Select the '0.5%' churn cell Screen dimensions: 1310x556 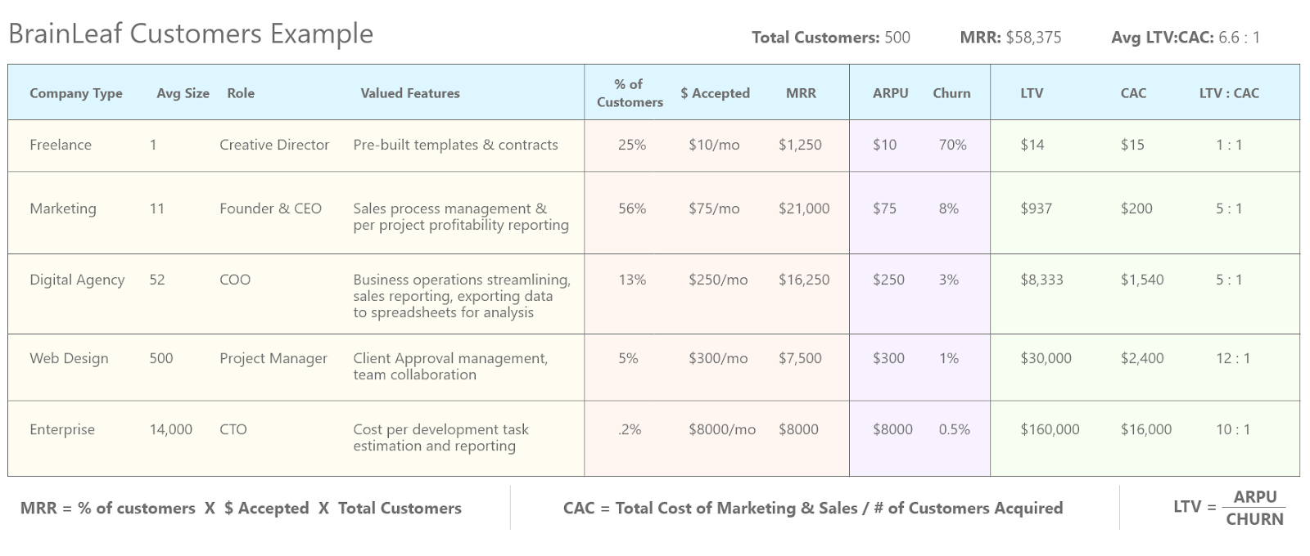[x=954, y=429]
